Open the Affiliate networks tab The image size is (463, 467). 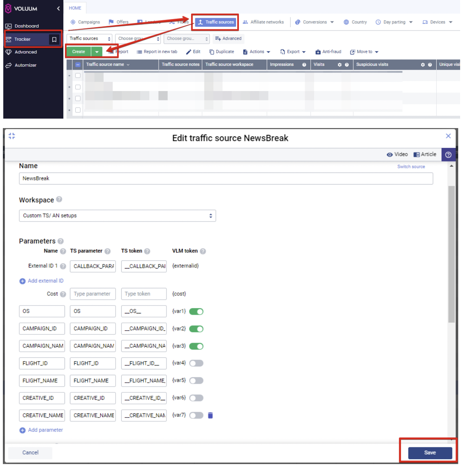263,22
